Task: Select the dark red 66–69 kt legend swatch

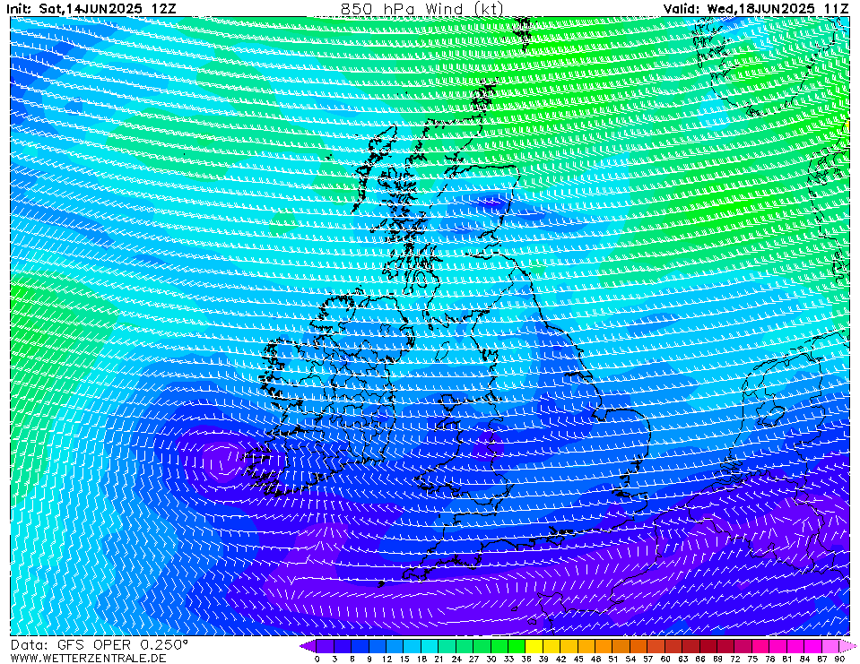Action: click(708, 646)
